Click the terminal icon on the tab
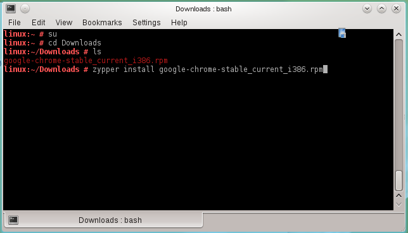Screen dimensions: 408x233 pos(13,220)
